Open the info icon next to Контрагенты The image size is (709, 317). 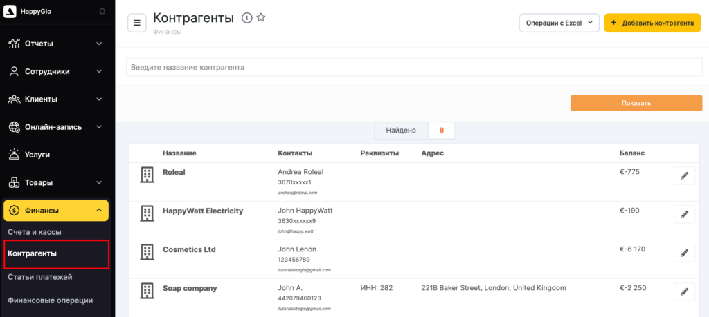246,18
